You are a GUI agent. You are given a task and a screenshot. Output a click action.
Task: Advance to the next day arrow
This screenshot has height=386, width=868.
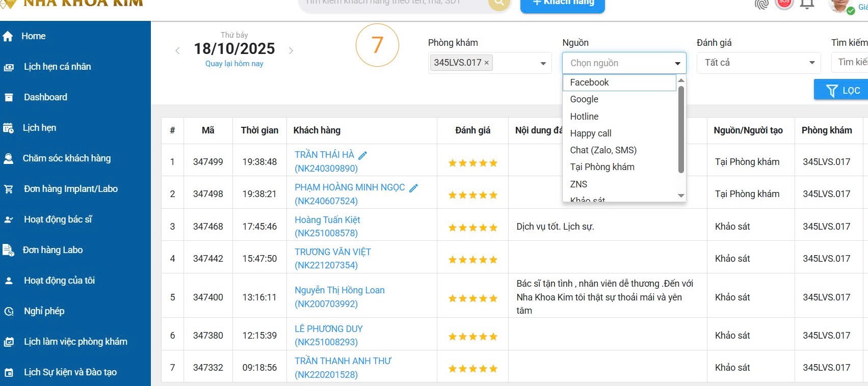tap(291, 50)
